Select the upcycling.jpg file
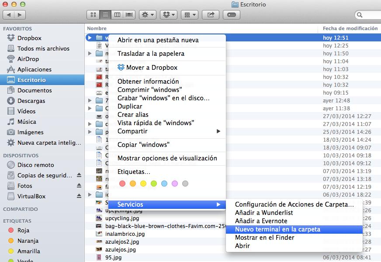This screenshot has width=381, height=262. [x=122, y=218]
